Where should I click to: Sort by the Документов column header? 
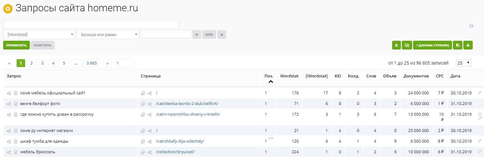pos(416,76)
